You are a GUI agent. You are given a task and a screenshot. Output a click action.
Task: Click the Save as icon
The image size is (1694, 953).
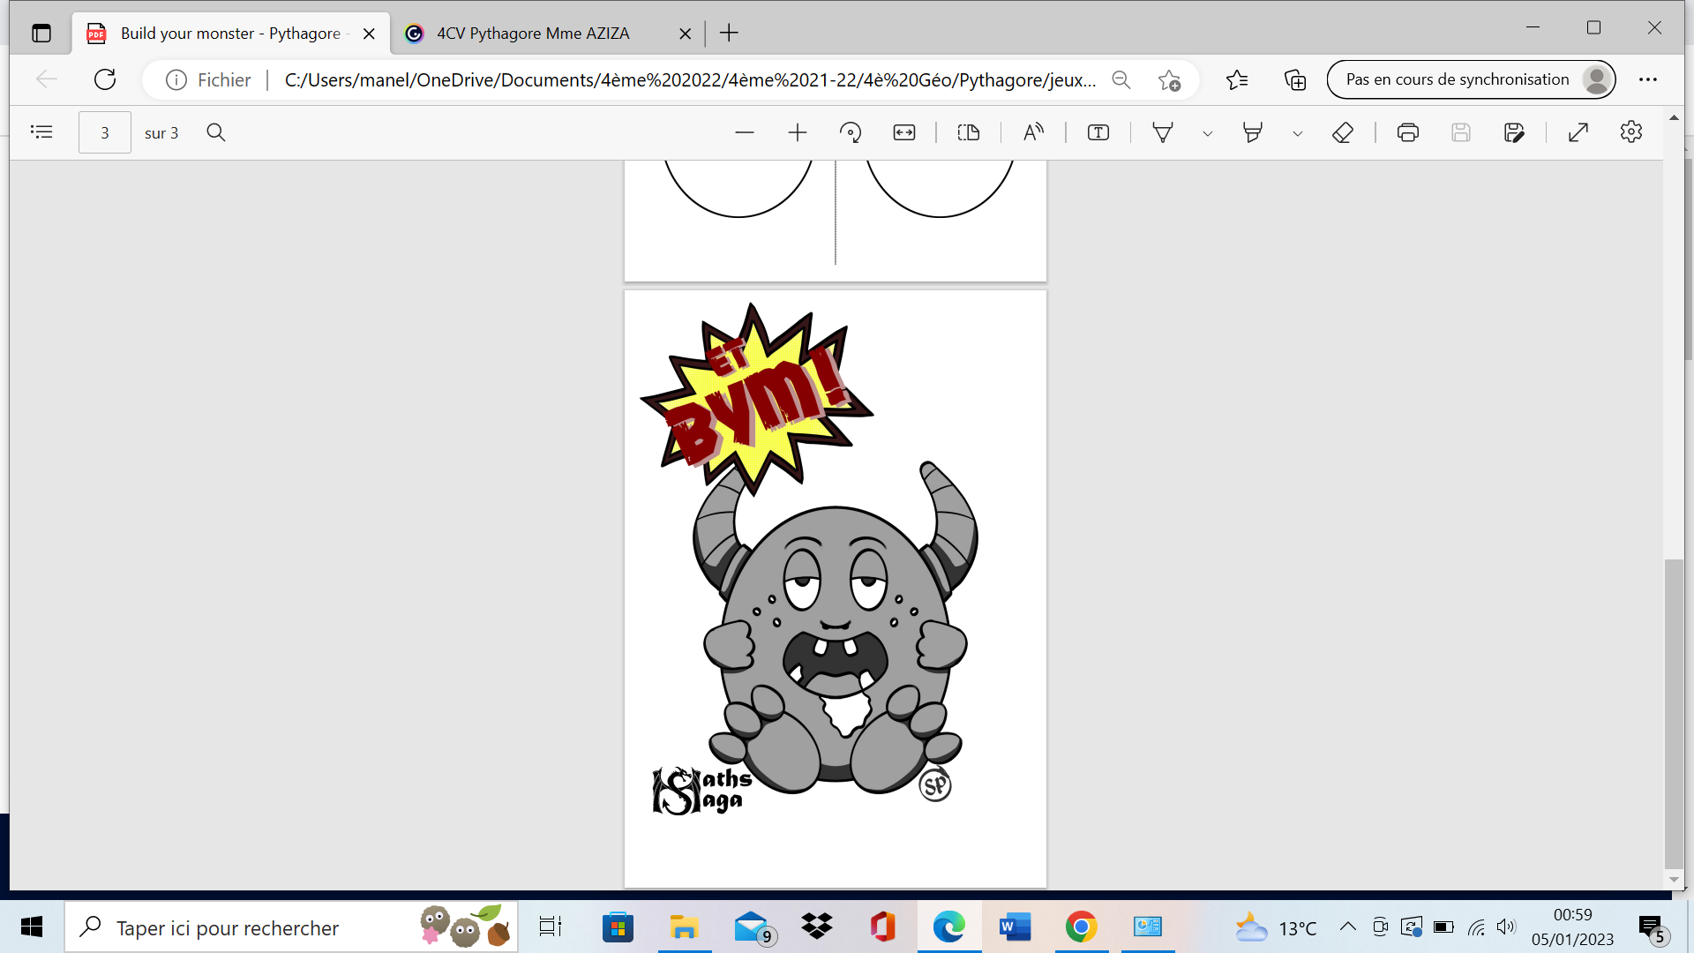(x=1514, y=132)
